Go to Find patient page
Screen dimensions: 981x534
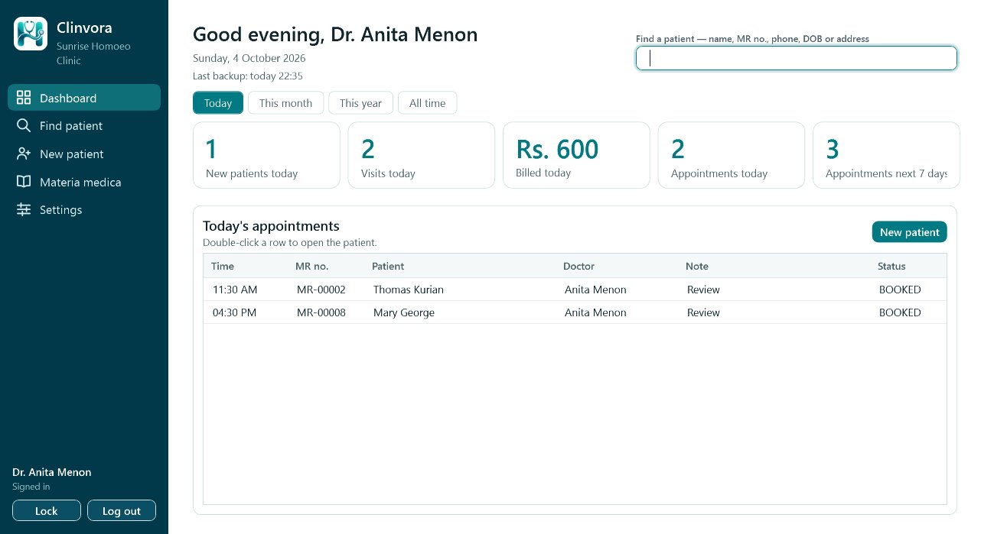(84, 125)
